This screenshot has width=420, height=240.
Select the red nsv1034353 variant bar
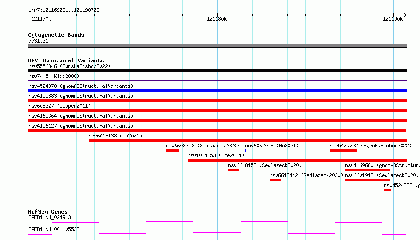tap(297, 160)
